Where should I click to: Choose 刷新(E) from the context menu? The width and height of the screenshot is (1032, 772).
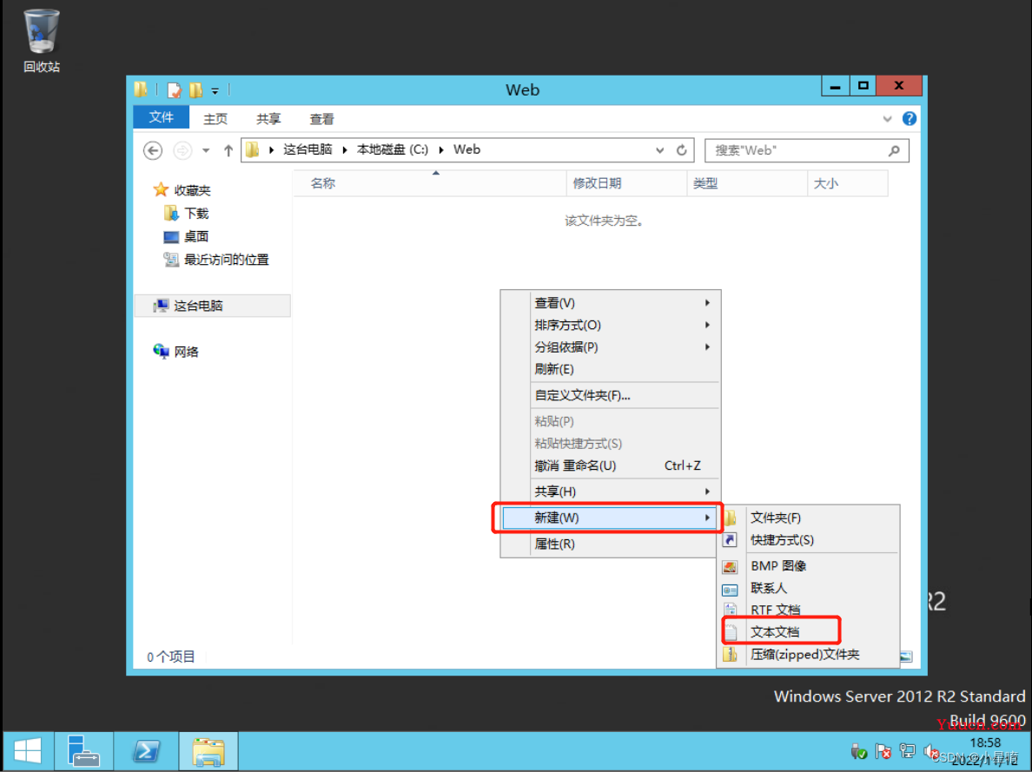[610, 369]
